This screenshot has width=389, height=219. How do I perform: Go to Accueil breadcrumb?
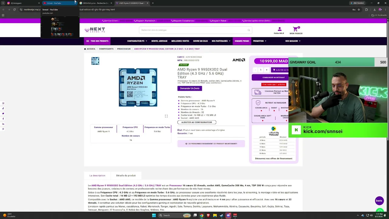[x=90, y=49]
